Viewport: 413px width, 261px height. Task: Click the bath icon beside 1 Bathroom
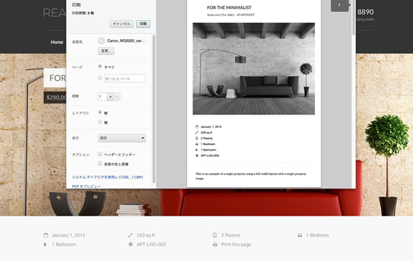tap(45, 244)
